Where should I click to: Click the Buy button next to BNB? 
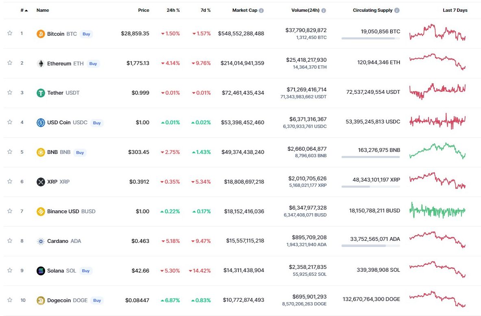pyautogui.click(x=80, y=153)
